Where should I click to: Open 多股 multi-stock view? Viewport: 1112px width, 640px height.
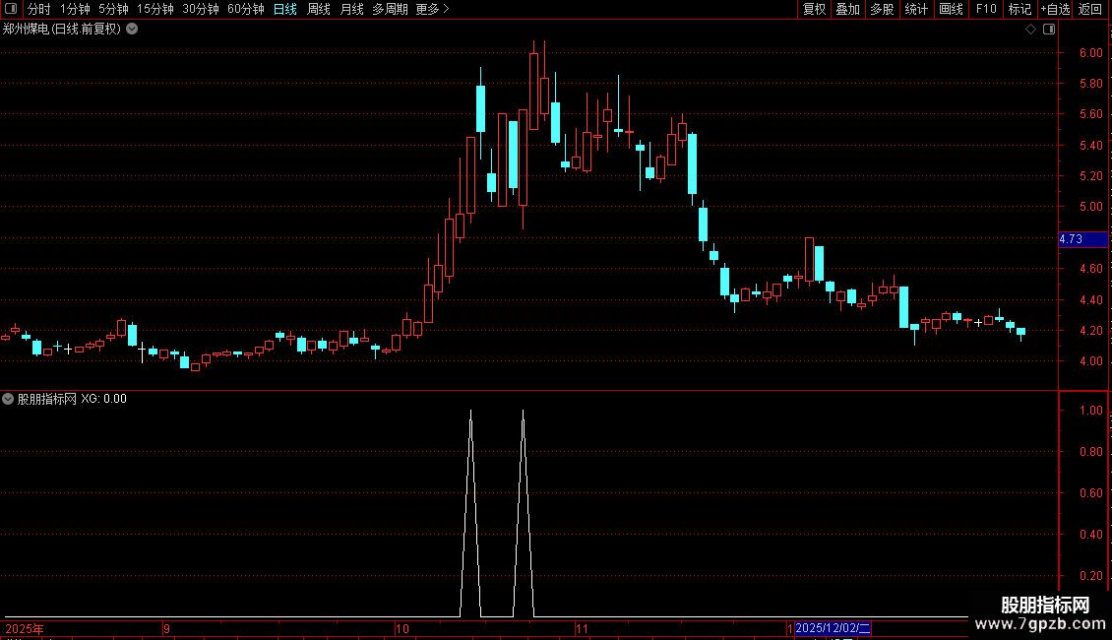click(883, 9)
